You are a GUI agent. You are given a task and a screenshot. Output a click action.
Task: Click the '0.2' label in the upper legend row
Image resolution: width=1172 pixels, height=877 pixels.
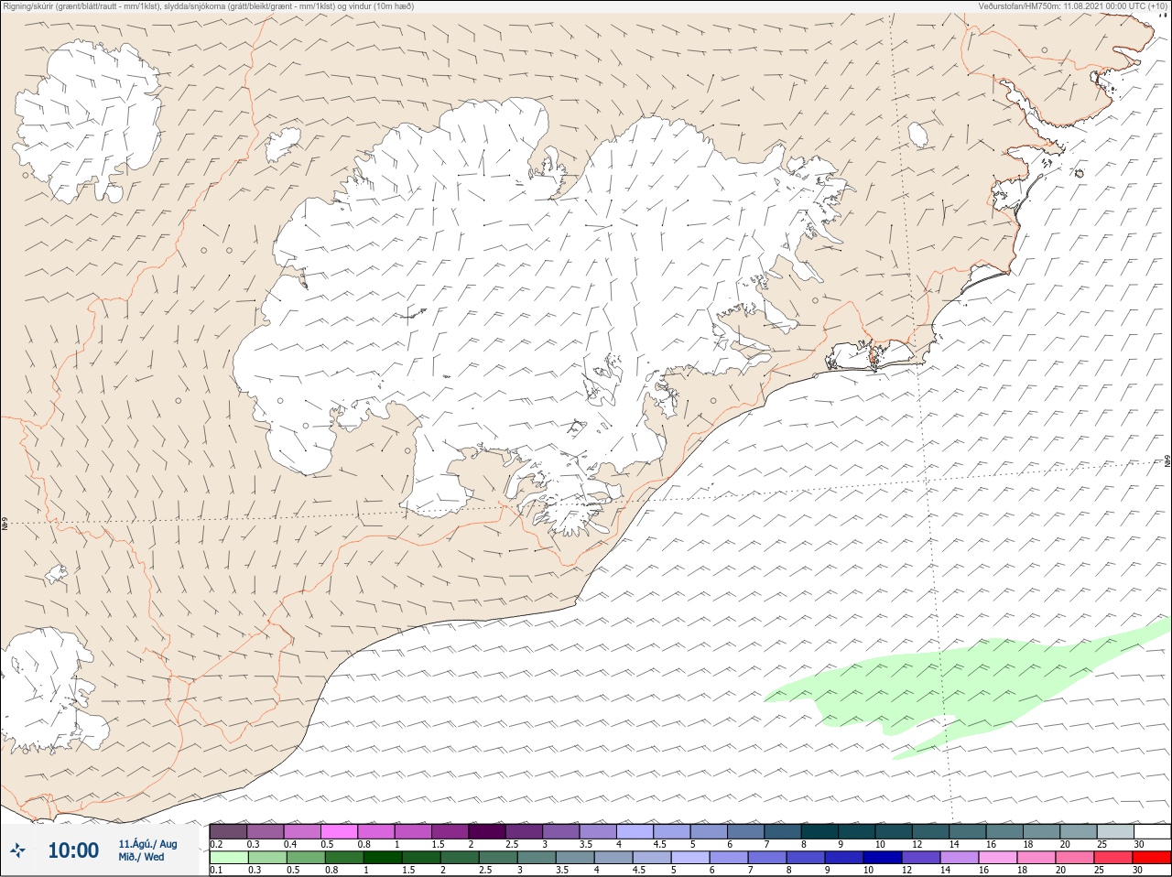click(216, 844)
